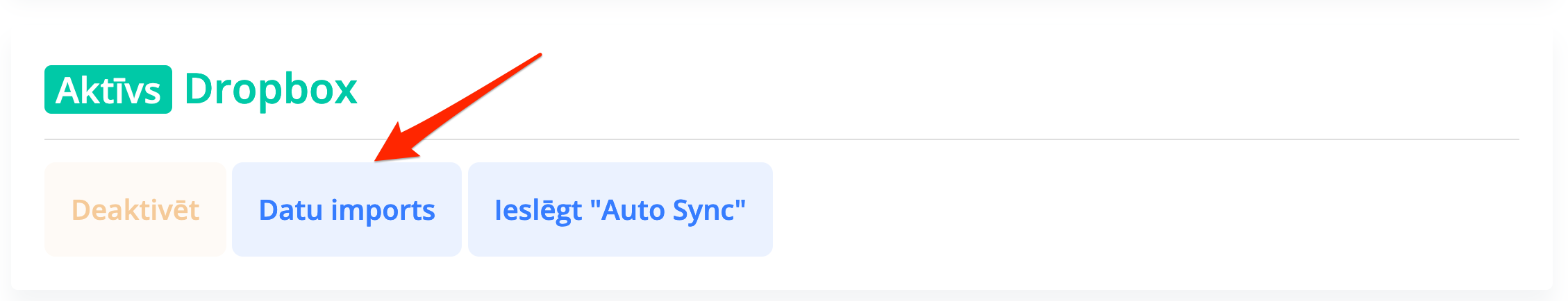
Task: Open the Dropbox data import option
Action: pos(347,209)
